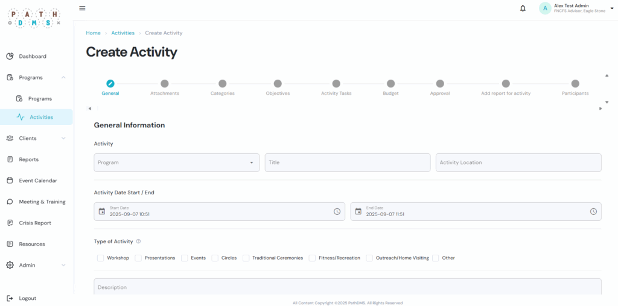Screen dimensions: 618x306
Task: Click Logout in the sidebar
Action: (27, 298)
